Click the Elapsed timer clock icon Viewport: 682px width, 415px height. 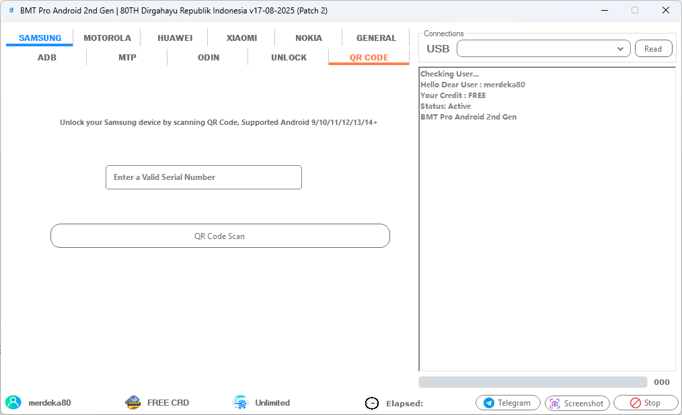coord(371,403)
